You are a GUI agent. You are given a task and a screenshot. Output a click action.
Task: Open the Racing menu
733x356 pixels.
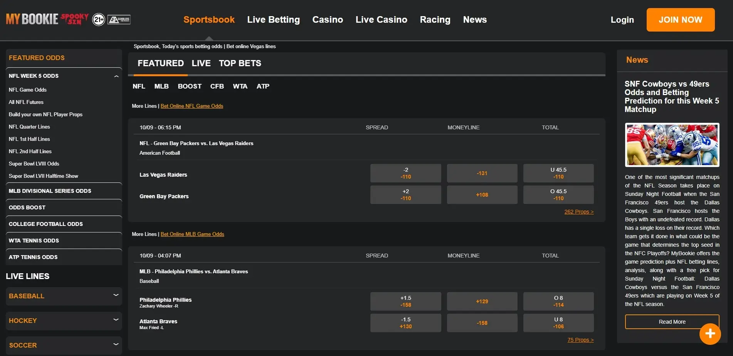(x=435, y=20)
